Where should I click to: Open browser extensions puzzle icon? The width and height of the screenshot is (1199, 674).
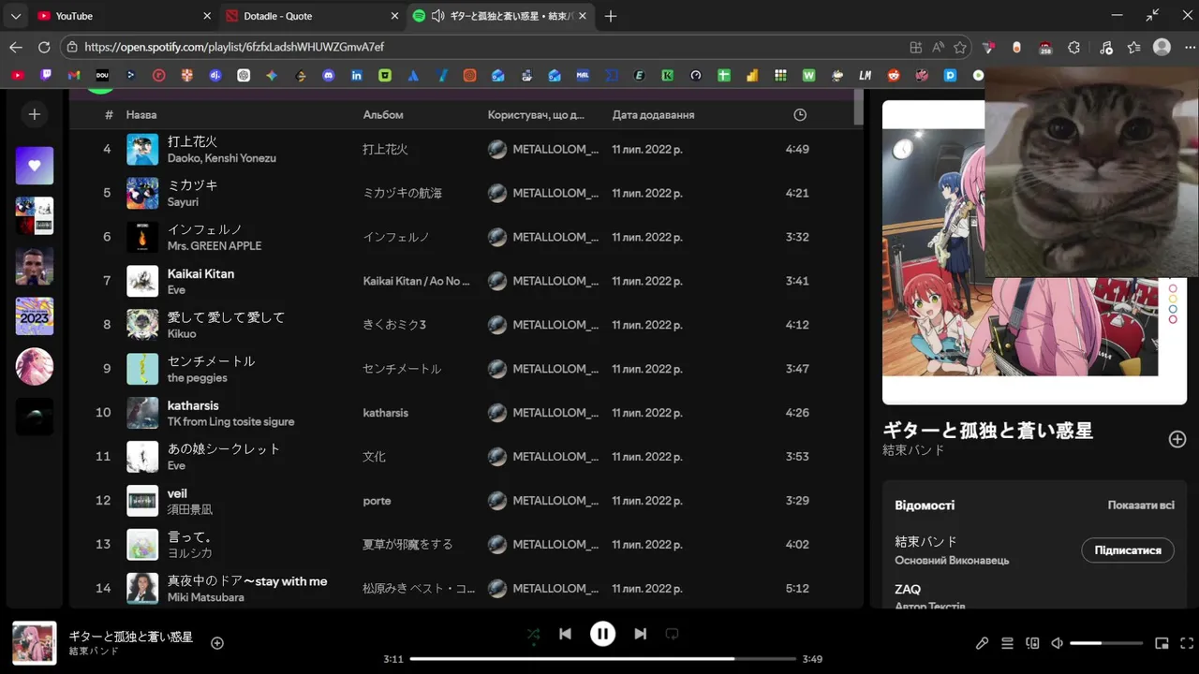click(1074, 47)
